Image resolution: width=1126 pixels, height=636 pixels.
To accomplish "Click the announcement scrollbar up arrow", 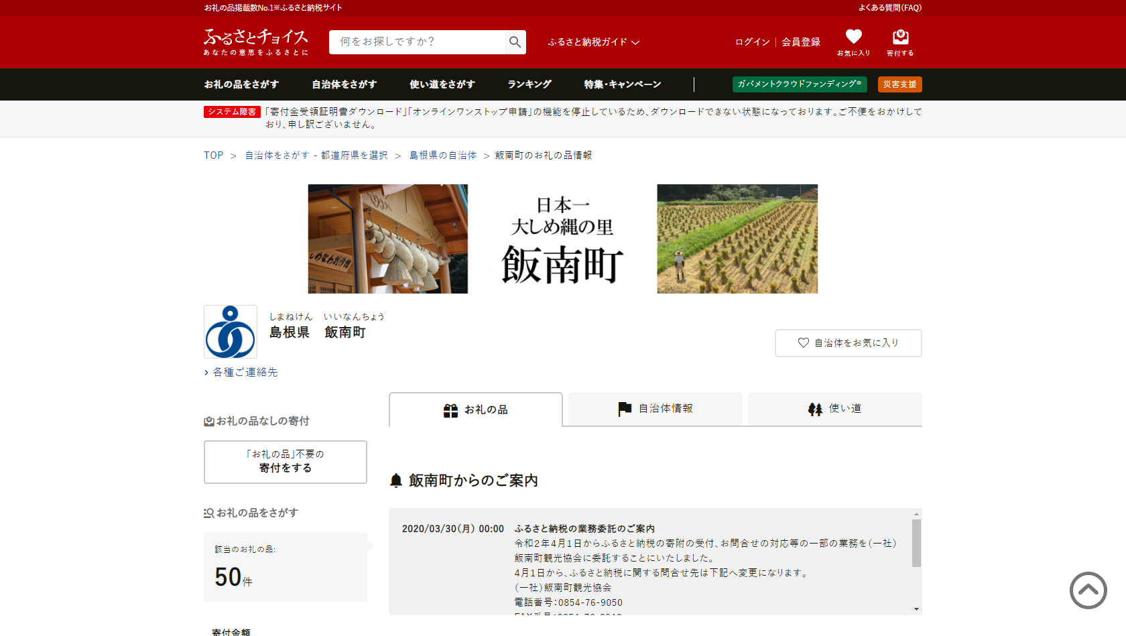I will (916, 514).
